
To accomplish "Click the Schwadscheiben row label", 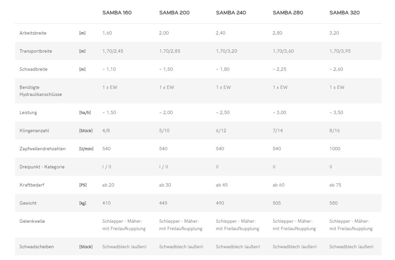I will [37, 247].
